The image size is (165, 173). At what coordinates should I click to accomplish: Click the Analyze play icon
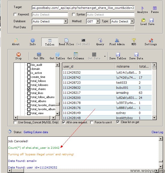[x=143, y=8]
